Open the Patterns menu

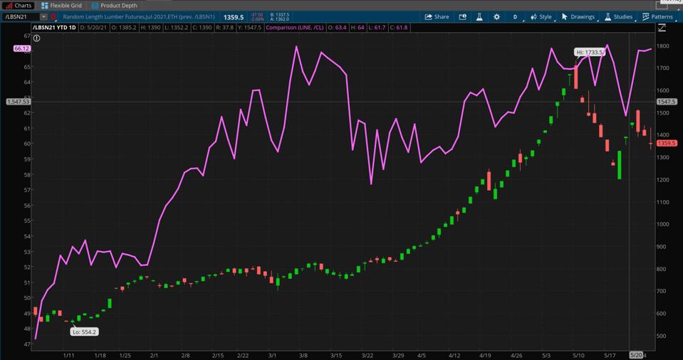pos(657,16)
